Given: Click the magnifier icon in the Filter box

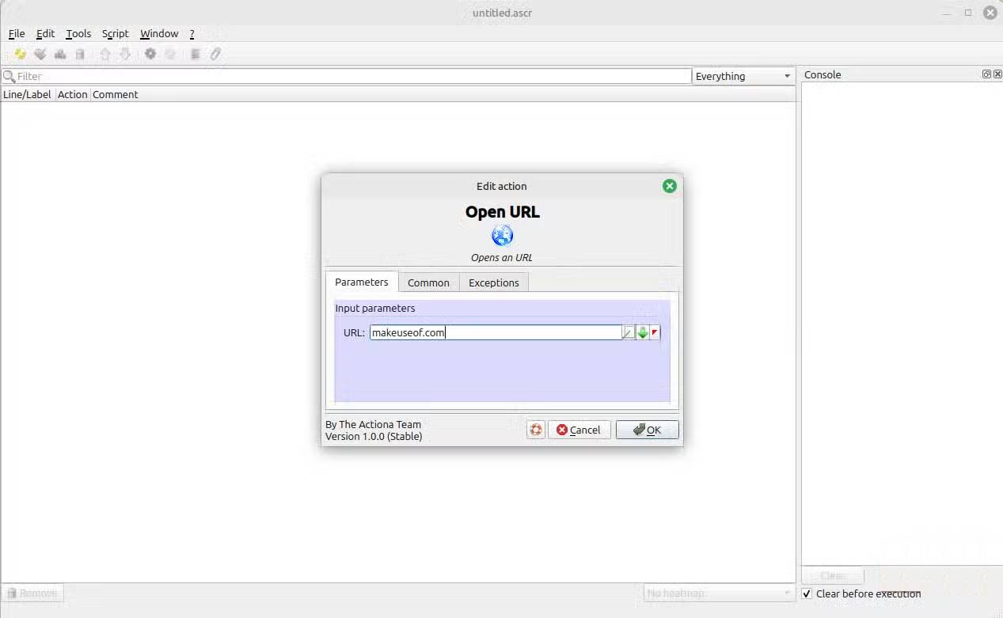Looking at the screenshot, I should [x=9, y=76].
